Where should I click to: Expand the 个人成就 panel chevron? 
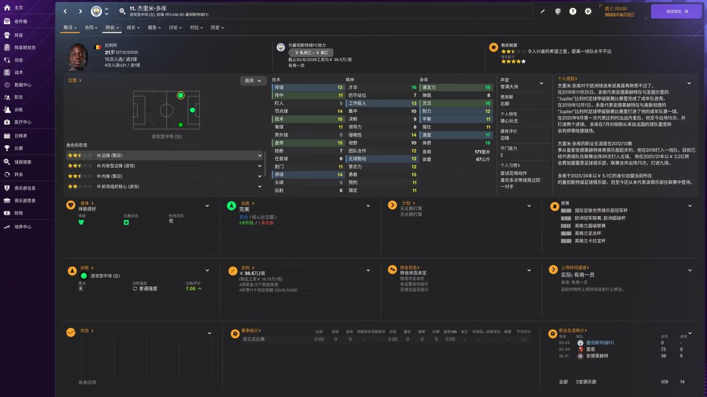689,84
